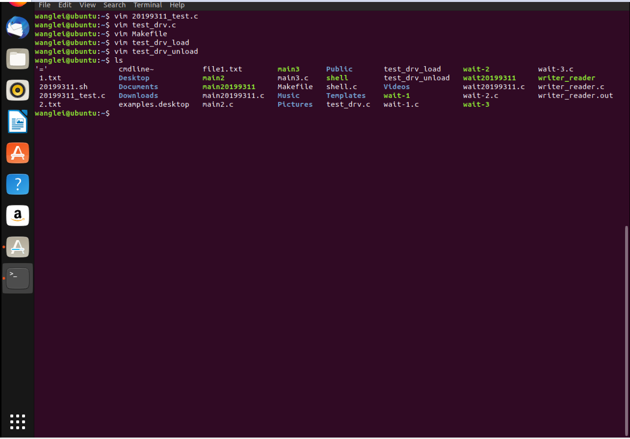630x439 pixels.
Task: Launch LibreOffice Writer from the dock
Action: [18, 122]
